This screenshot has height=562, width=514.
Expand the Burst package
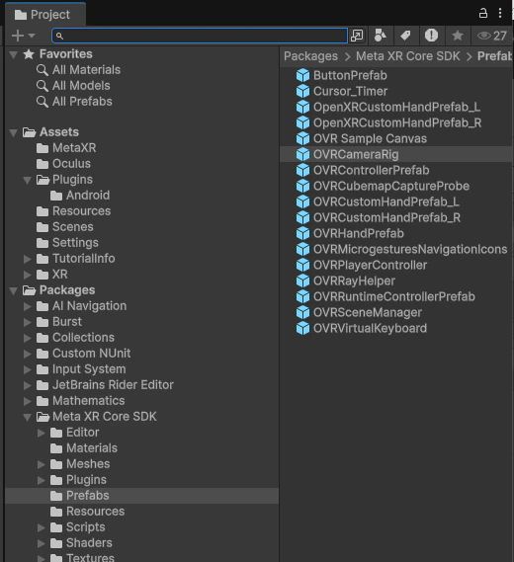point(28,322)
